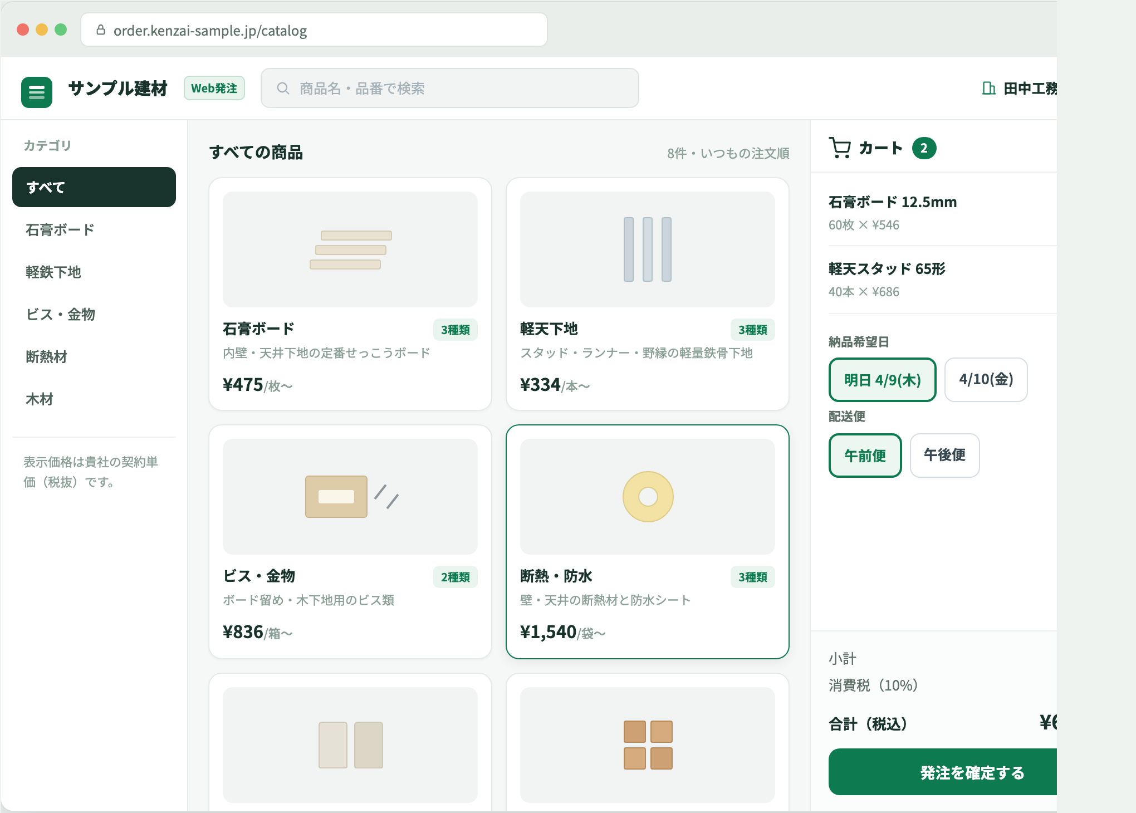Click the 田中工務 account name
Image resolution: width=1136 pixels, height=813 pixels.
point(1030,89)
